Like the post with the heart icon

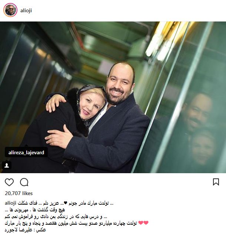(9, 182)
